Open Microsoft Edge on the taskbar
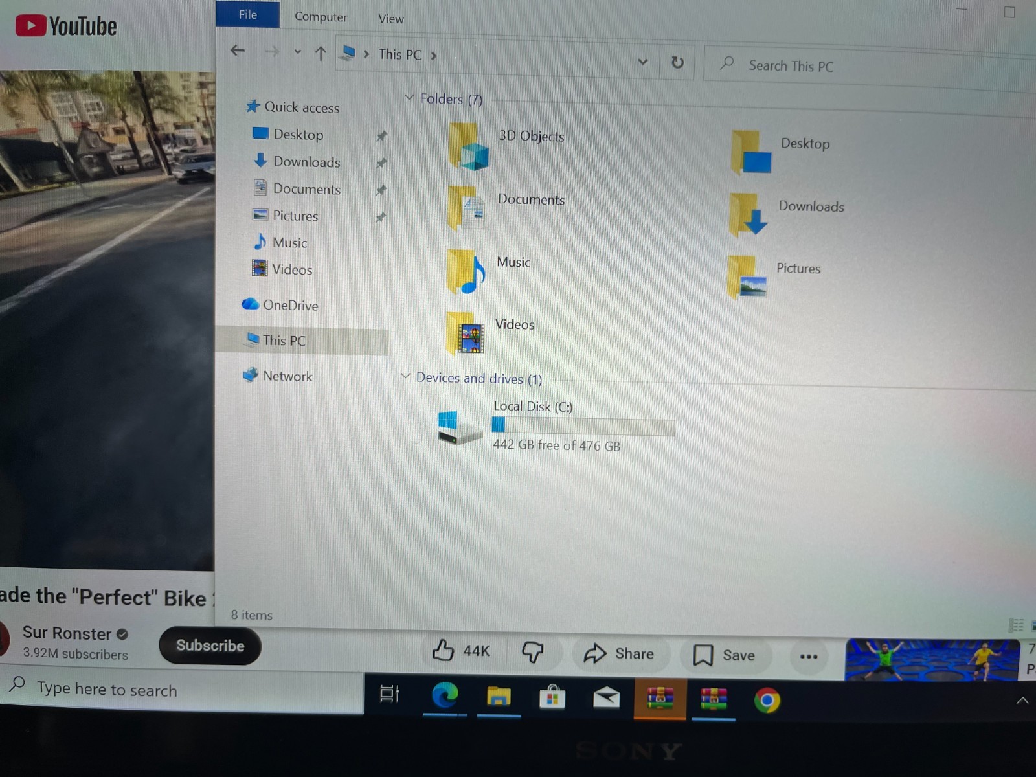 (x=445, y=696)
